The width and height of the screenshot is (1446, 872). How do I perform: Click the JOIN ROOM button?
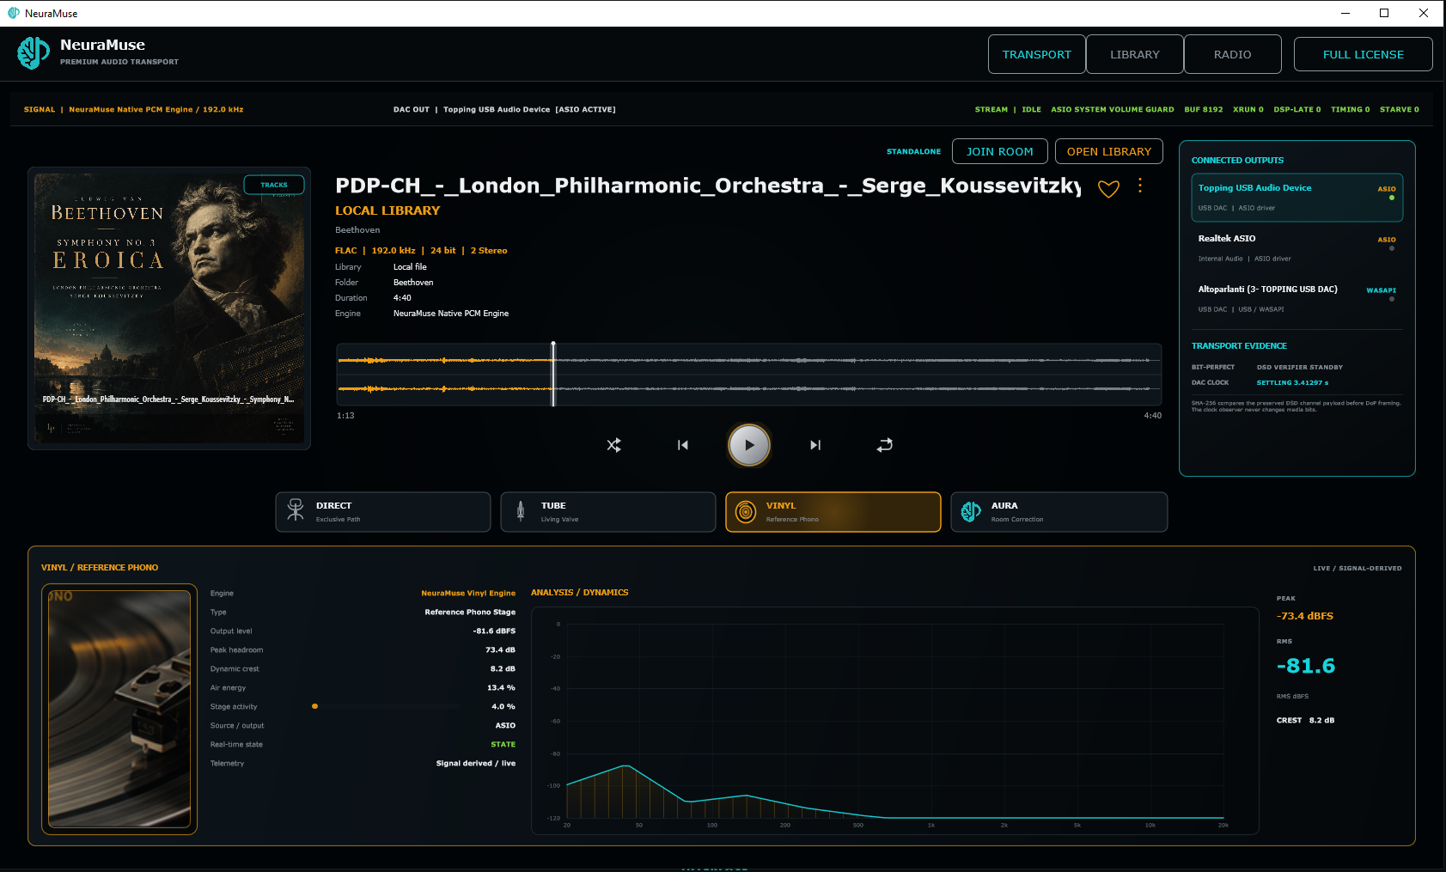pos(1000,151)
